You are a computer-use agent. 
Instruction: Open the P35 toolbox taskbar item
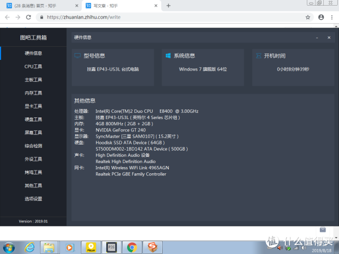[x=111, y=247]
